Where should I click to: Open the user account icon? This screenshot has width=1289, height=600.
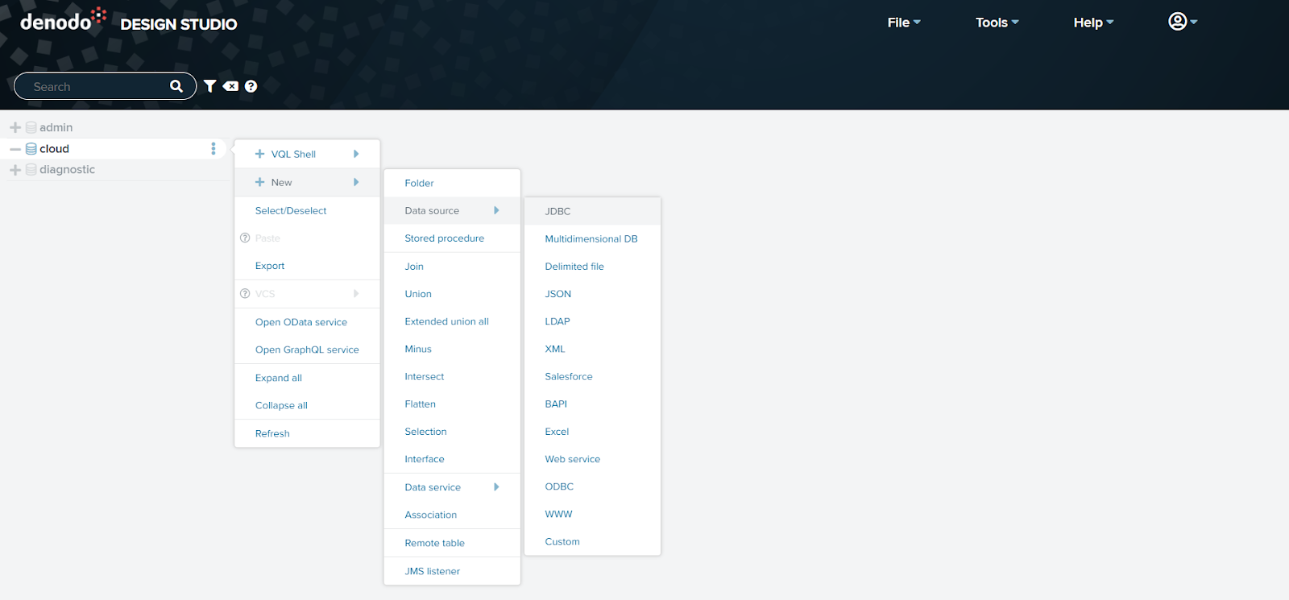pyautogui.click(x=1178, y=22)
